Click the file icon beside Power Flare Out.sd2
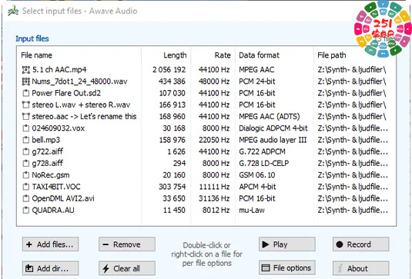412x279 pixels. 25,93
